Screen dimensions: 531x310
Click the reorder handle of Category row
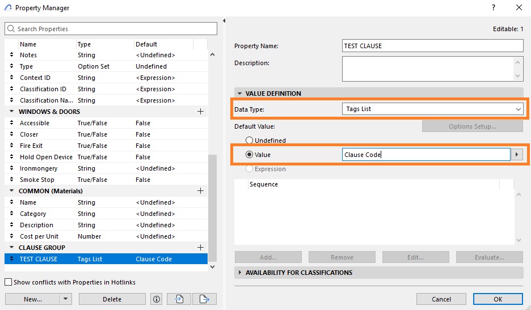[11, 214]
